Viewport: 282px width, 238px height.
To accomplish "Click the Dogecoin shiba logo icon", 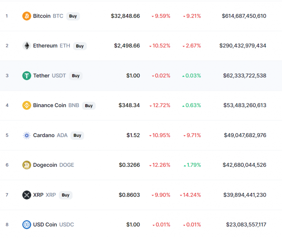I will pos(26,165).
